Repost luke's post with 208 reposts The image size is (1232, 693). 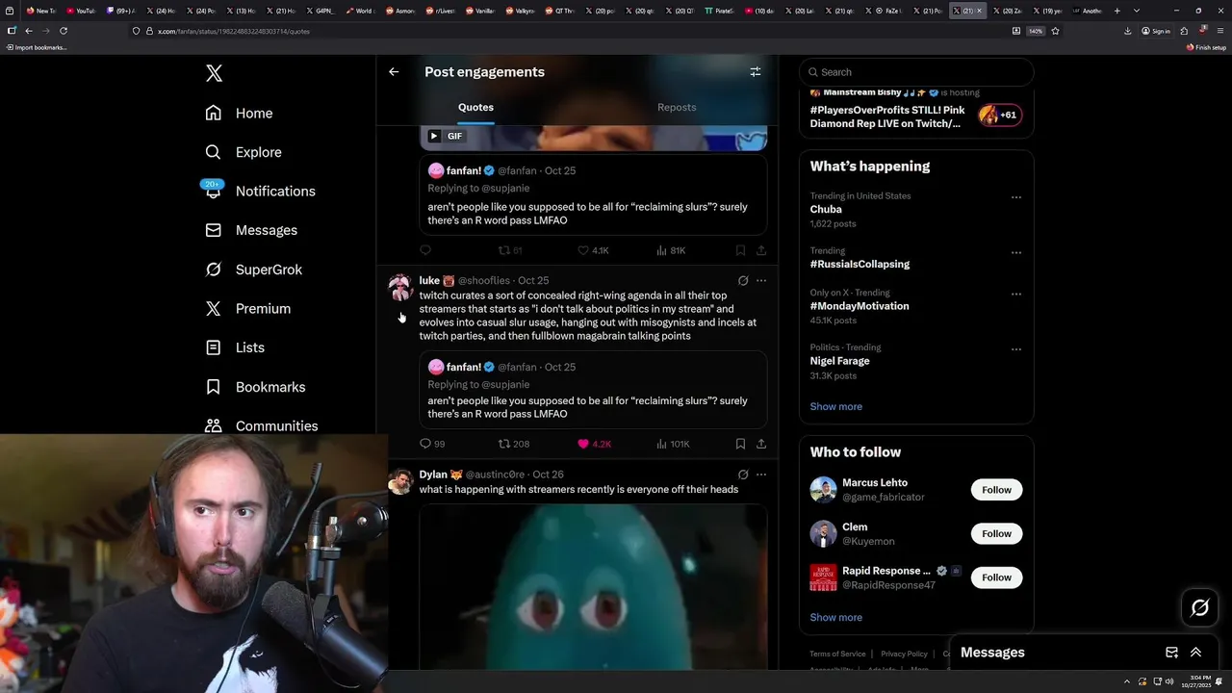click(x=513, y=444)
